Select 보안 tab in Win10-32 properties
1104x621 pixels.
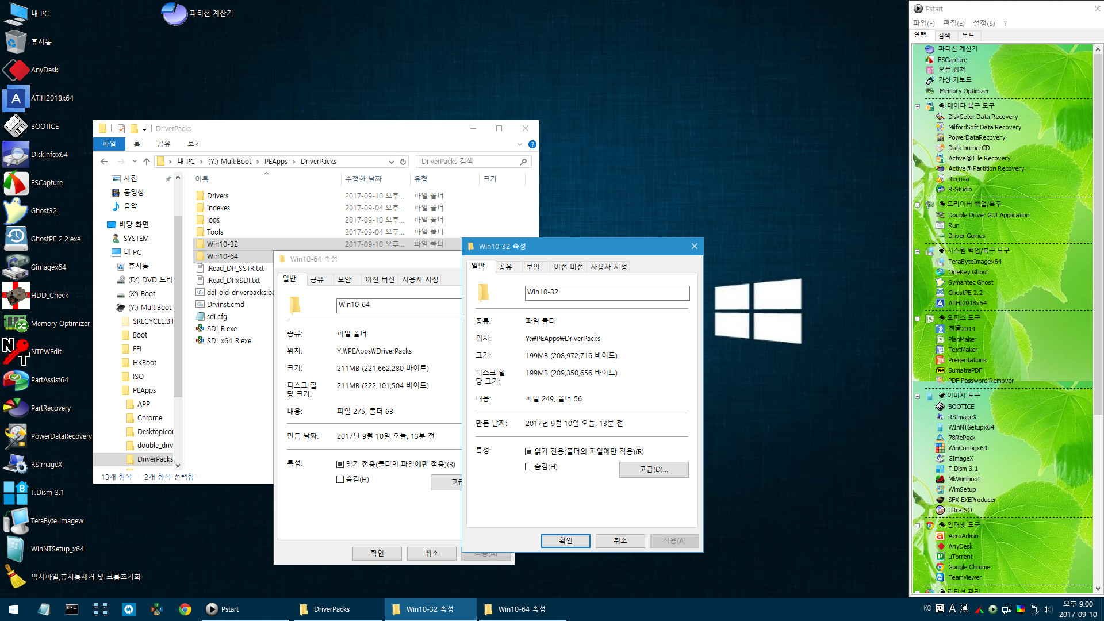click(533, 267)
